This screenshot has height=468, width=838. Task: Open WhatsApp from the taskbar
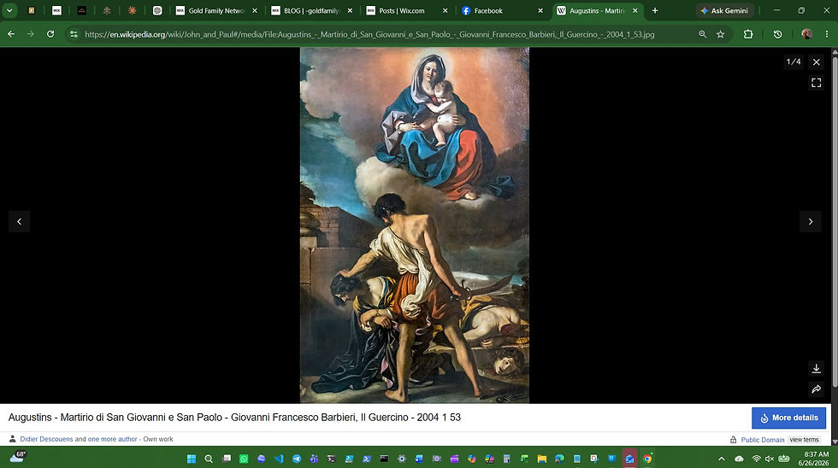coord(244,459)
